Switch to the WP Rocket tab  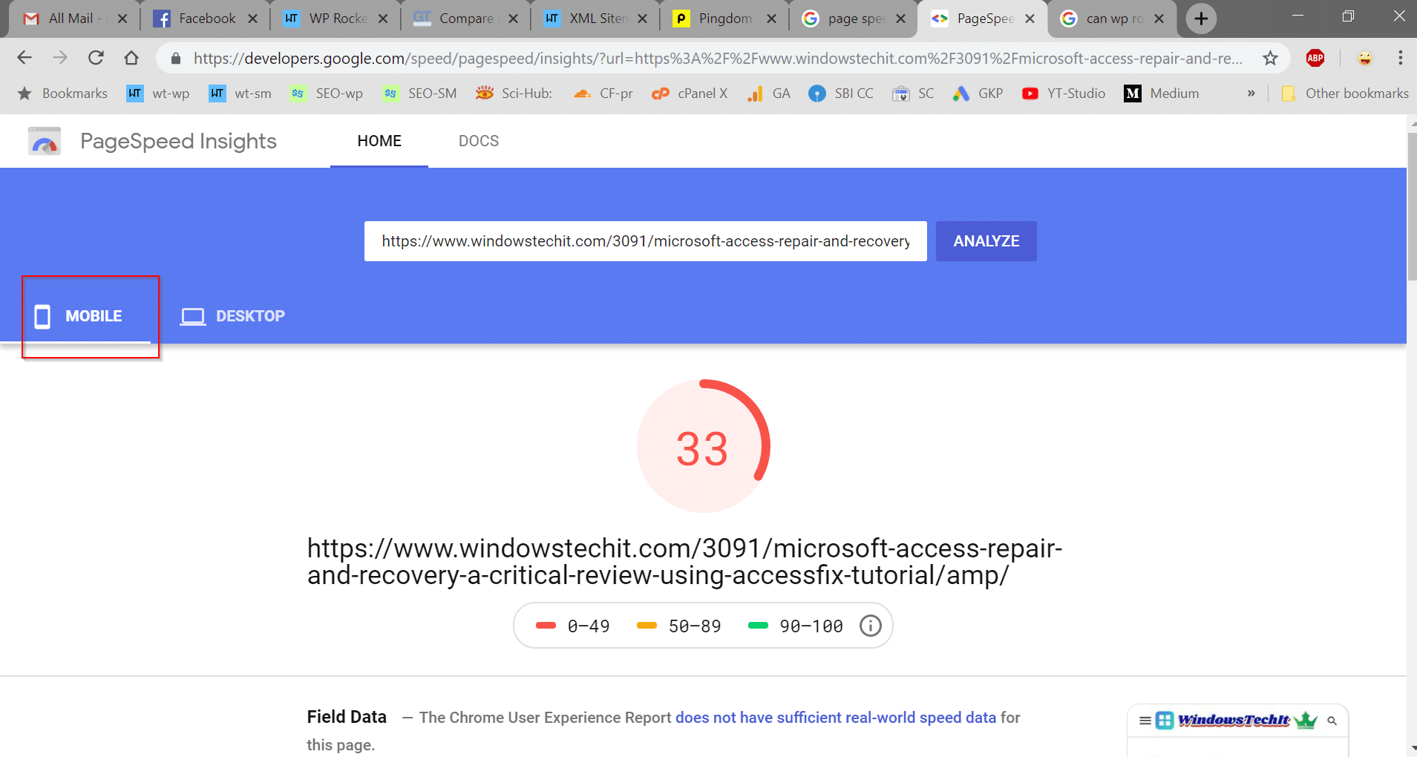pos(335,19)
